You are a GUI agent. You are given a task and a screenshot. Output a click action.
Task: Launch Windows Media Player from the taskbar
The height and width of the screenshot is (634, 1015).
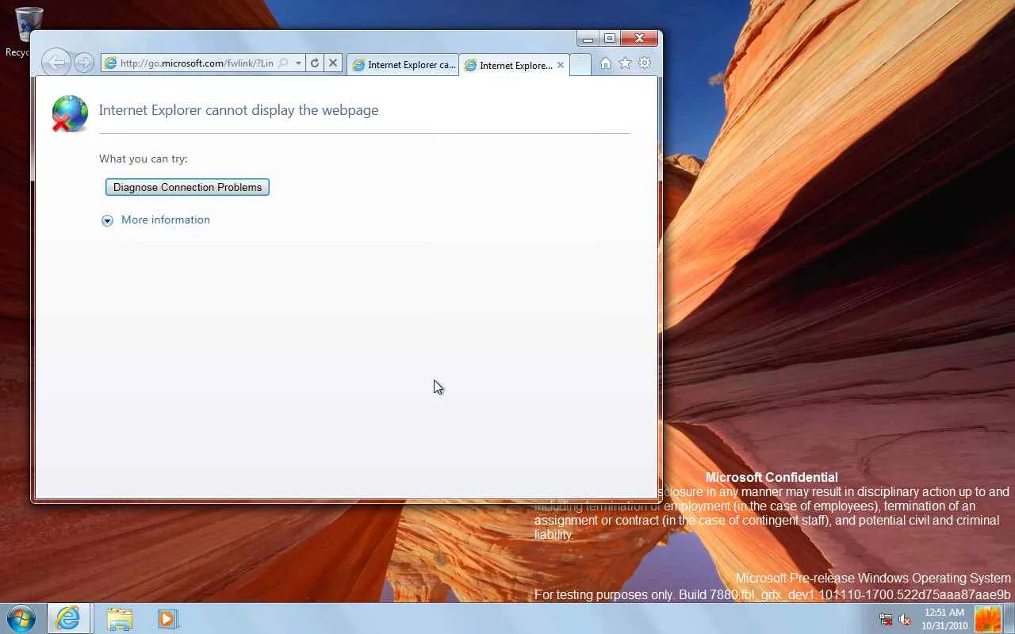pyautogui.click(x=167, y=618)
